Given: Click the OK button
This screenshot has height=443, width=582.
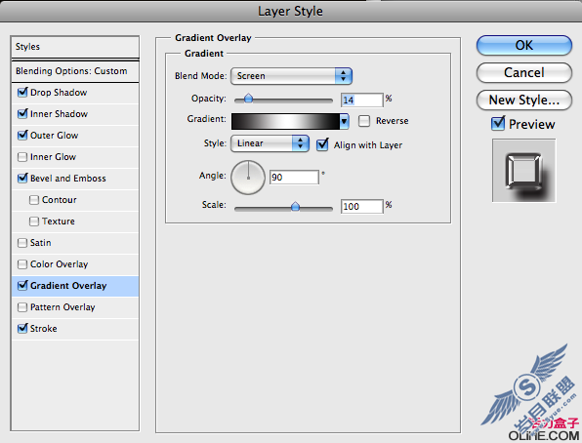Looking at the screenshot, I should (524, 45).
